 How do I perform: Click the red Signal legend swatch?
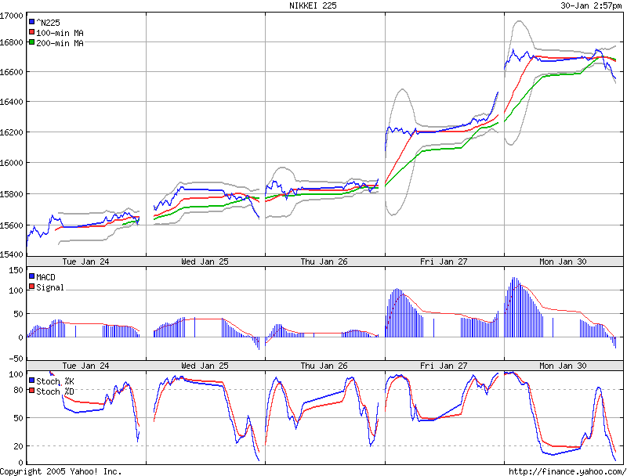tap(31, 287)
